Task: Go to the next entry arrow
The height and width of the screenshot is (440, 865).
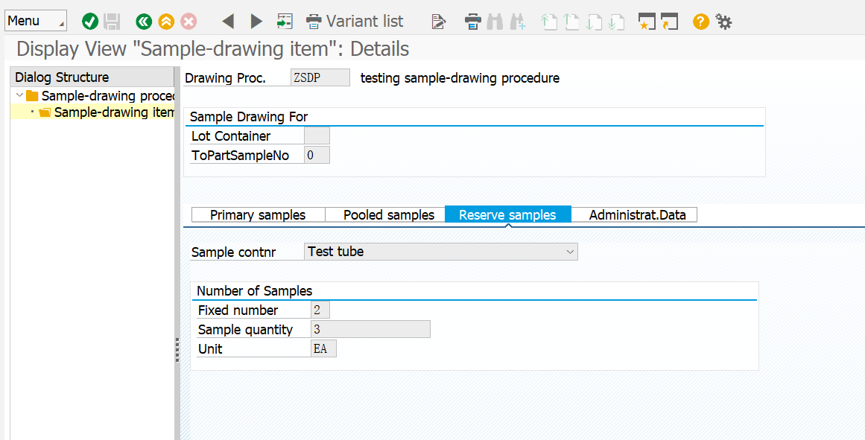Action: [256, 22]
